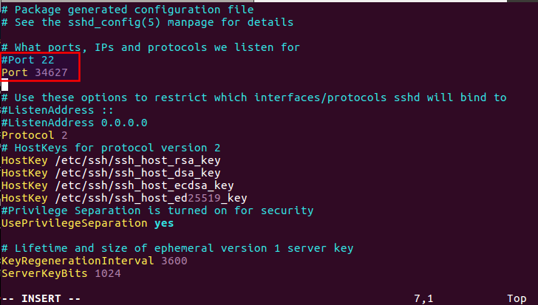Image resolution: width=538 pixels, height=305 pixels.
Task: Click the ServerKeyBits value 1024
Action: [107, 273]
